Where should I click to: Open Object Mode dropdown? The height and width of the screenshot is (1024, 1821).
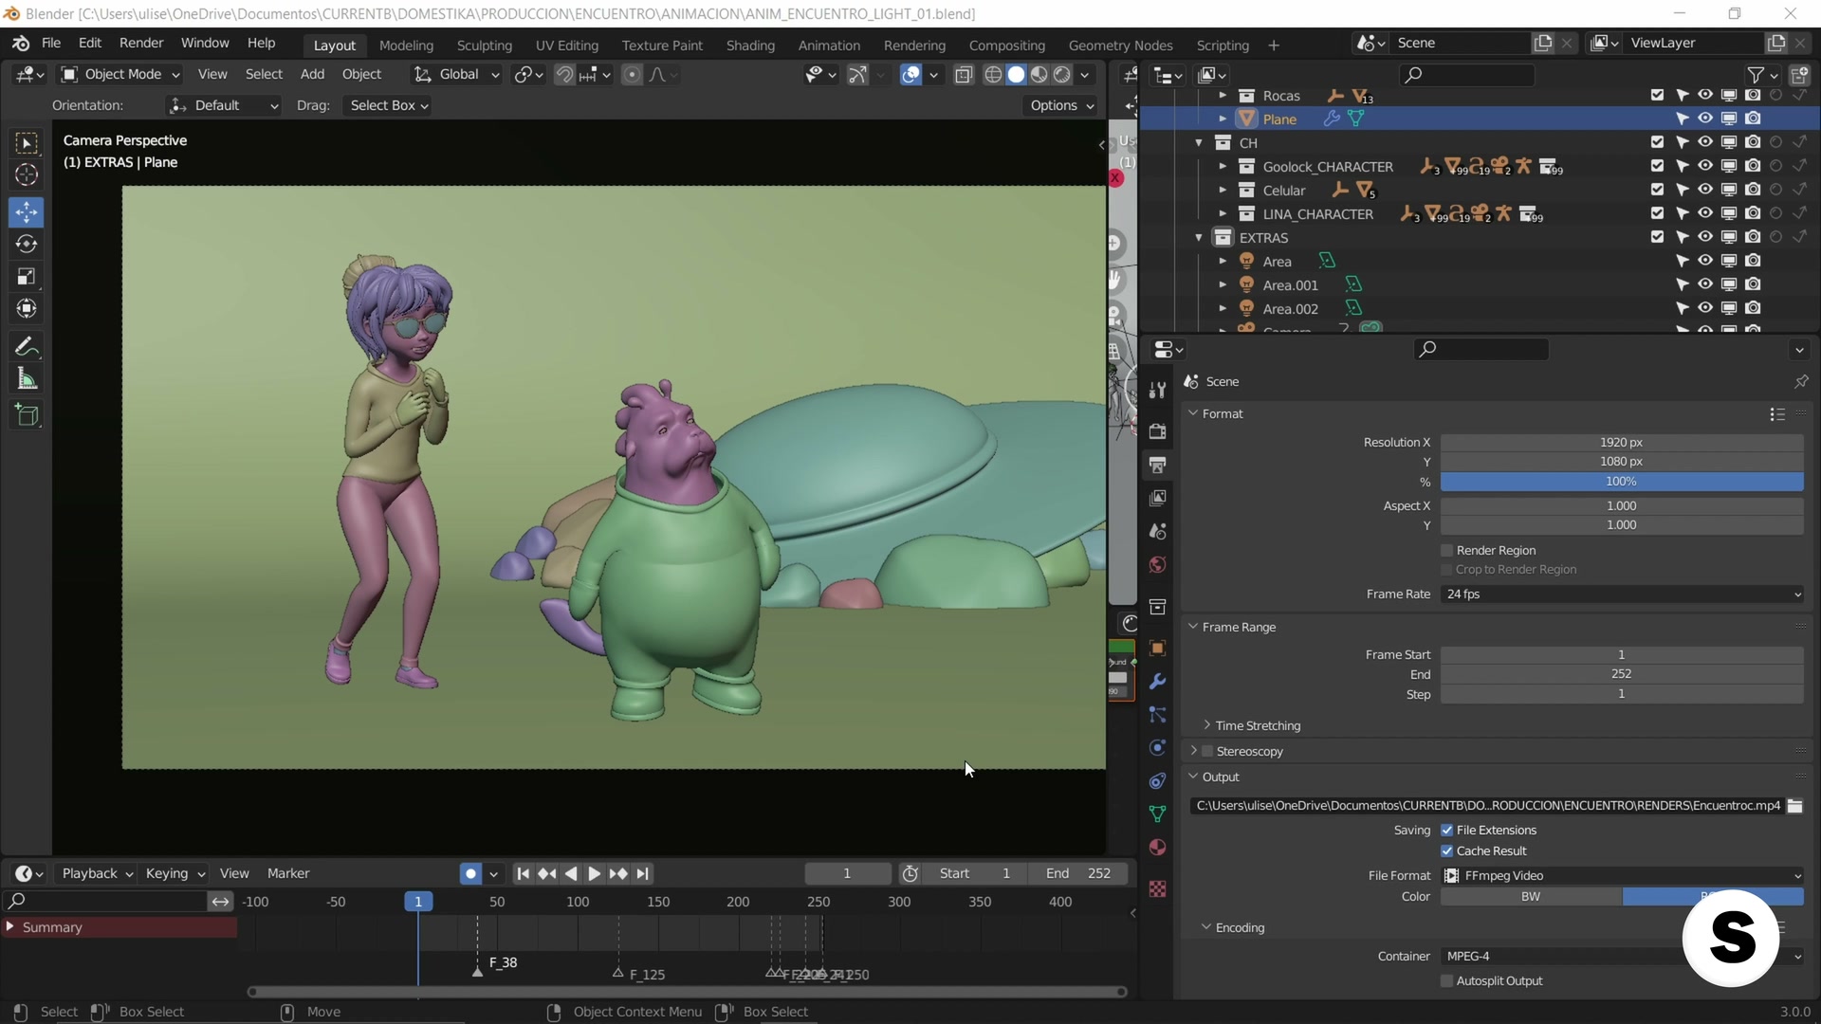pyautogui.click(x=120, y=74)
